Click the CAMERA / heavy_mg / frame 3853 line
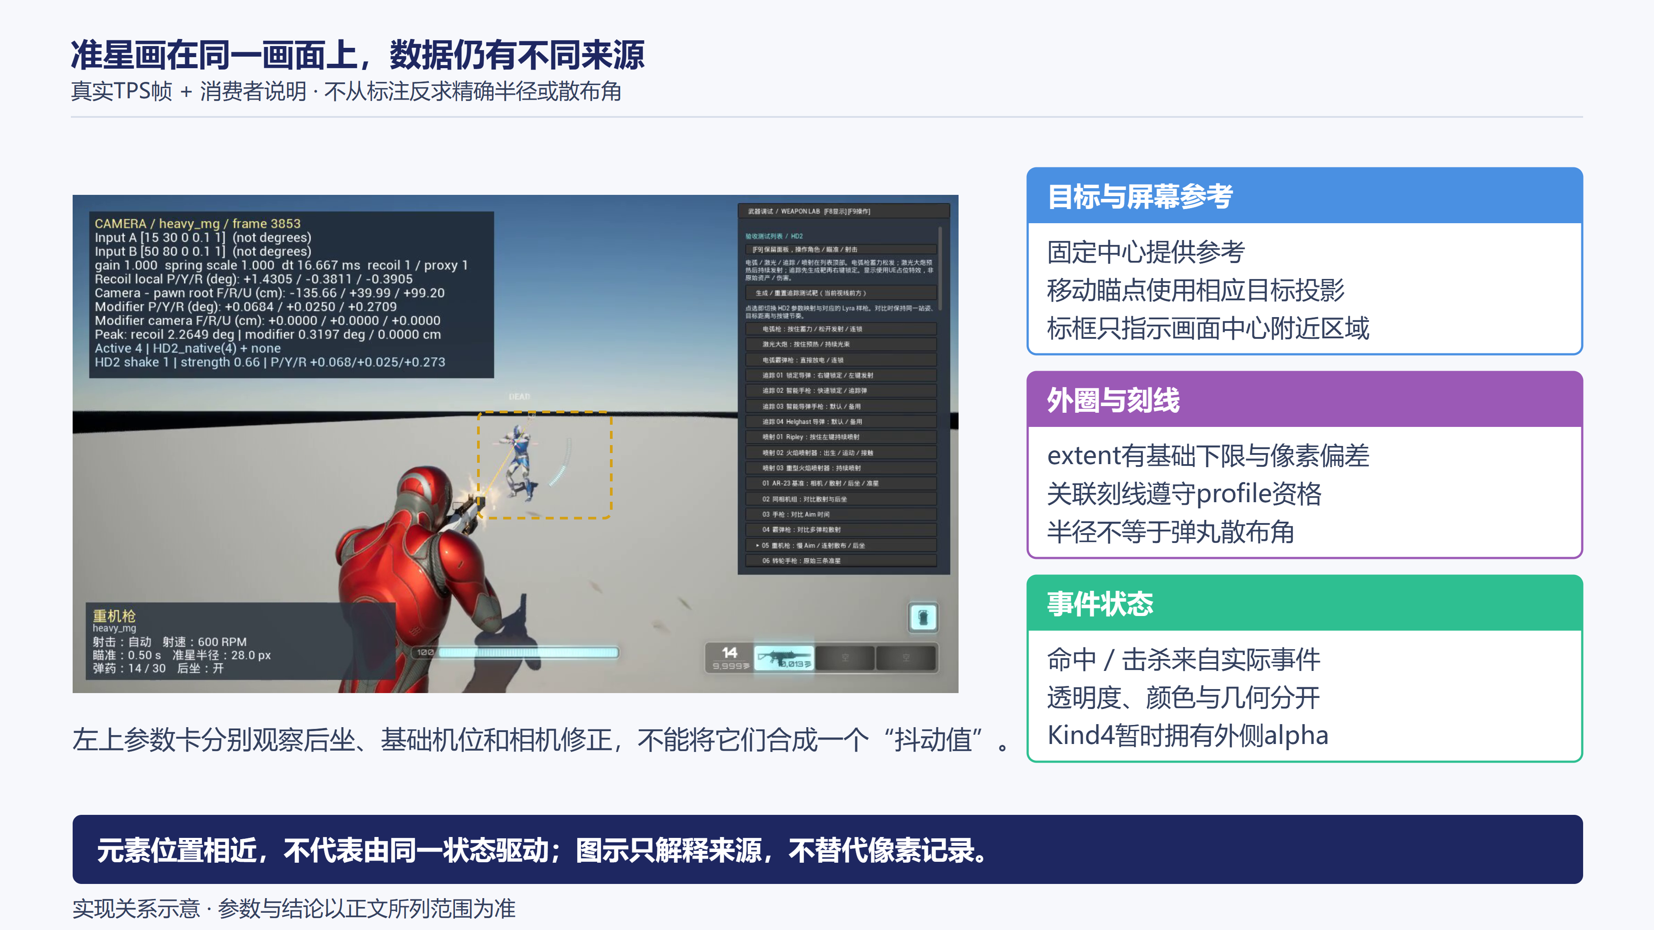The height and width of the screenshot is (930, 1654). click(x=198, y=223)
